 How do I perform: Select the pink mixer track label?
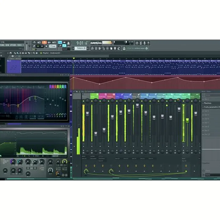[x=103, y=96]
